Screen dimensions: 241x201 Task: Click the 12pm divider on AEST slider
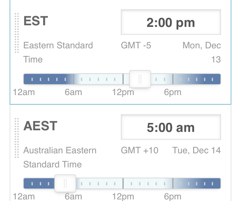(x=123, y=183)
